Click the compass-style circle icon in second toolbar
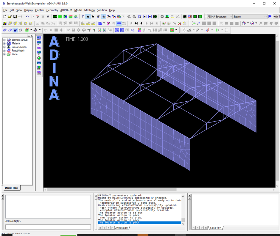 click(252, 23)
